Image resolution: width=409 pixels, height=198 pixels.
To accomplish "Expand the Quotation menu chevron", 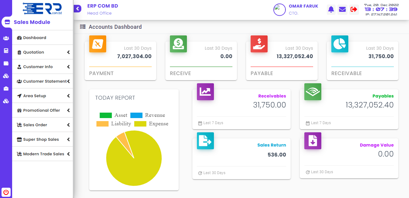I will coord(69,52).
